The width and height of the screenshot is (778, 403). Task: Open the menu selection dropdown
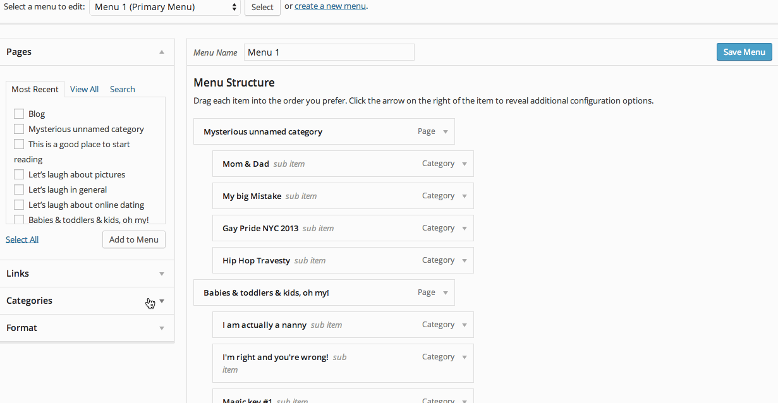pyautogui.click(x=165, y=8)
